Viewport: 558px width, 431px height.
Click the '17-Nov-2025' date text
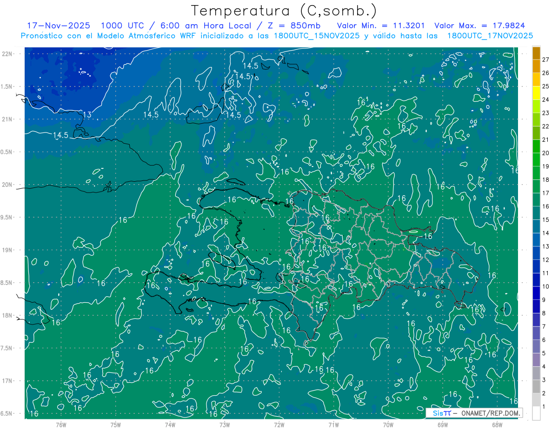point(59,26)
